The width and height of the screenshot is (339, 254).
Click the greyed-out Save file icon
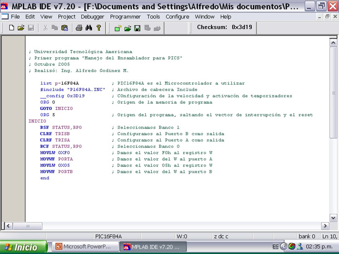coord(31,28)
